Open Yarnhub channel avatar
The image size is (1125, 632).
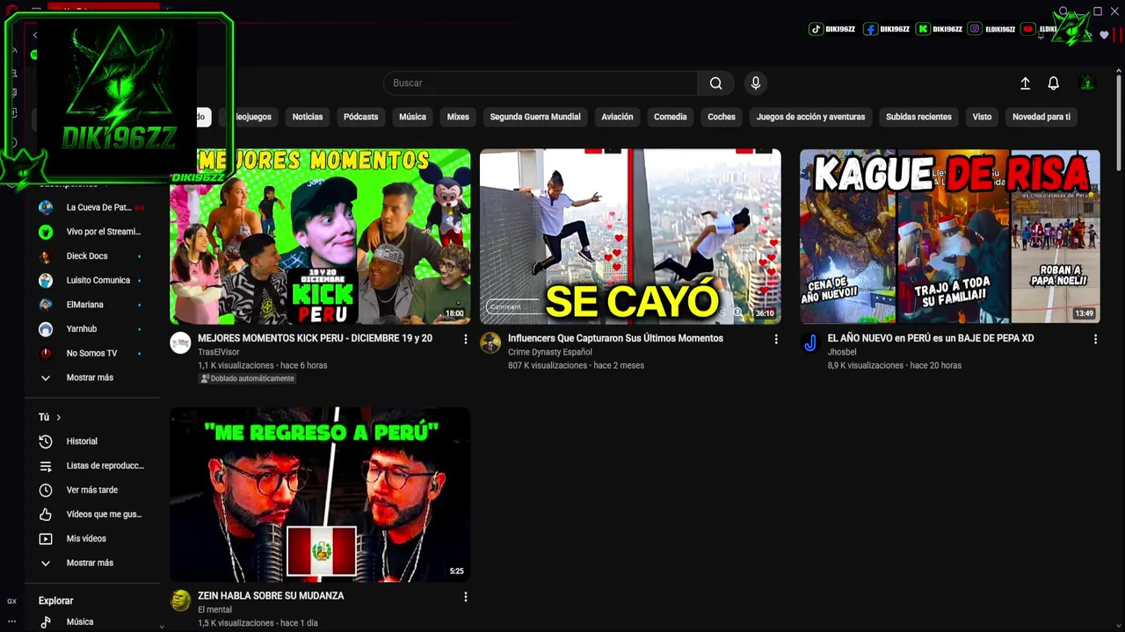[x=46, y=329]
